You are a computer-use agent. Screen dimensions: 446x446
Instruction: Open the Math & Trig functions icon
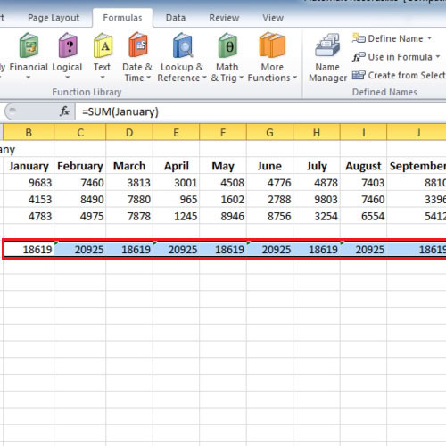point(227,45)
